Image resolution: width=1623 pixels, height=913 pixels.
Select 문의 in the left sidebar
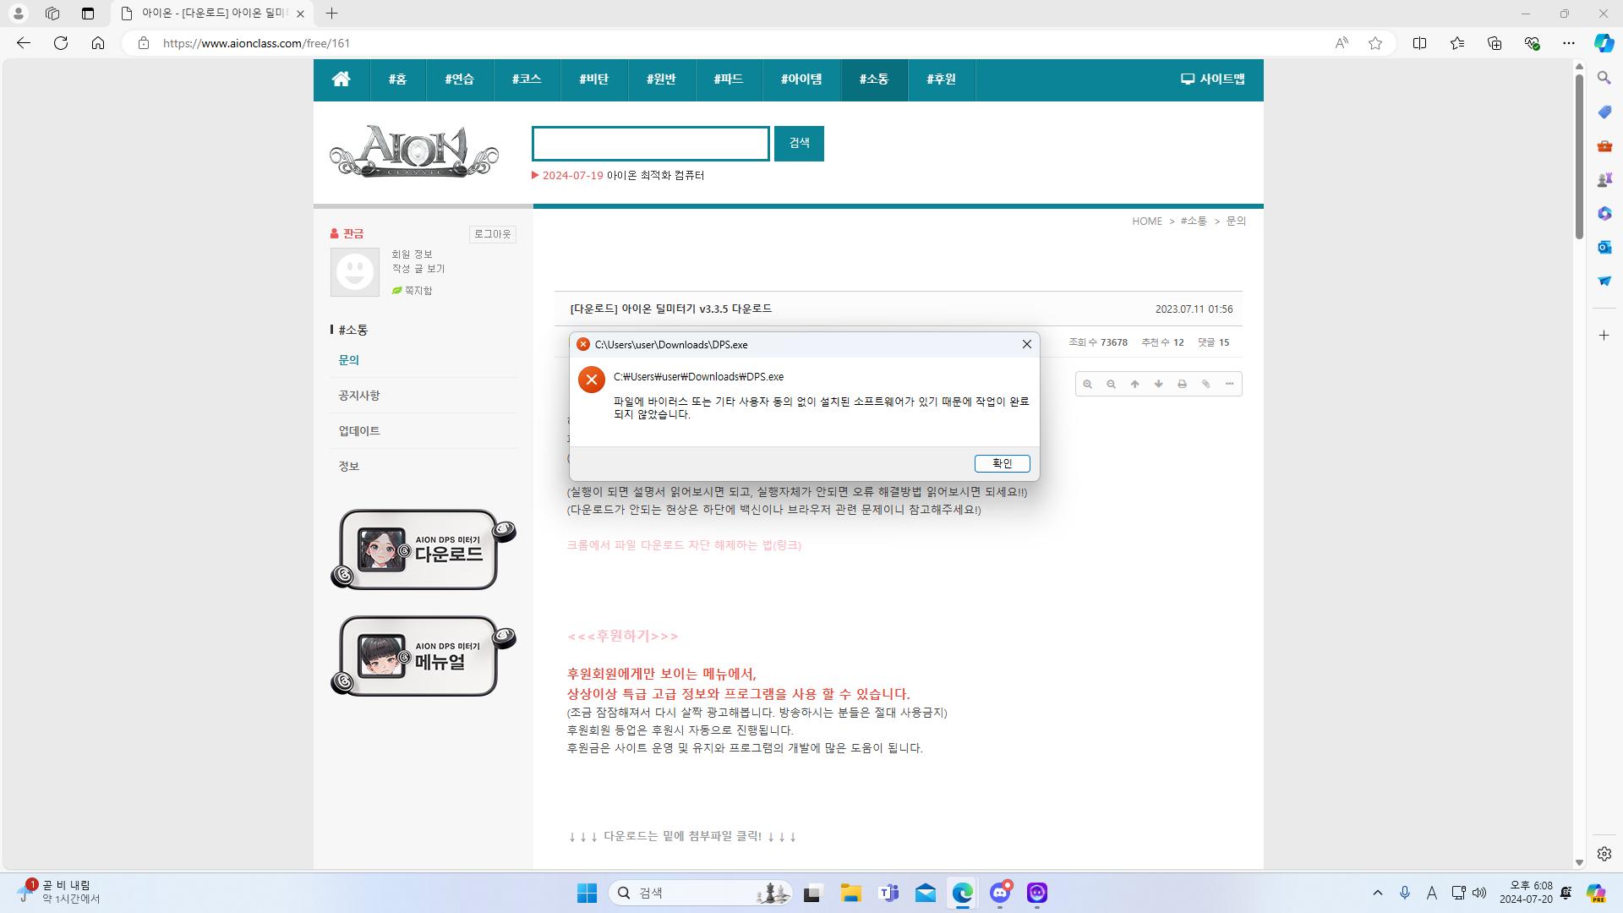pyautogui.click(x=349, y=360)
